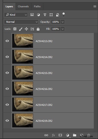
Task: Click the Opacity label
Action: (x=45, y=22)
